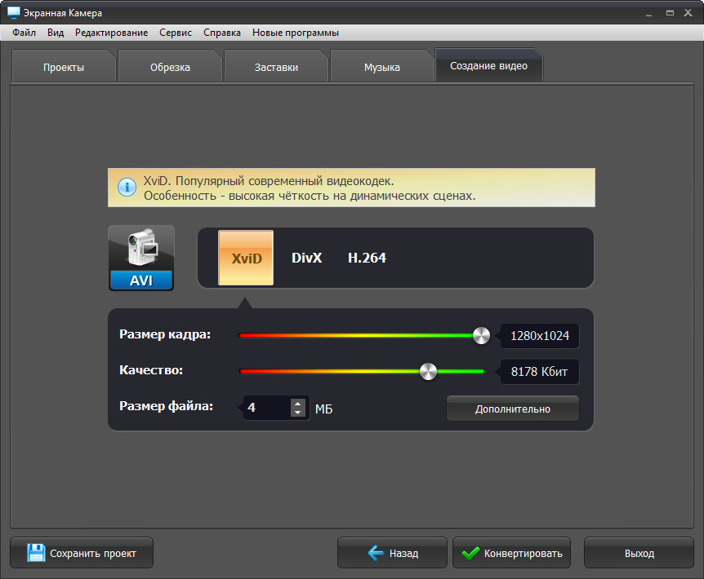Switch to the Обрезка tab
Image resolution: width=704 pixels, height=579 pixels.
(170, 67)
